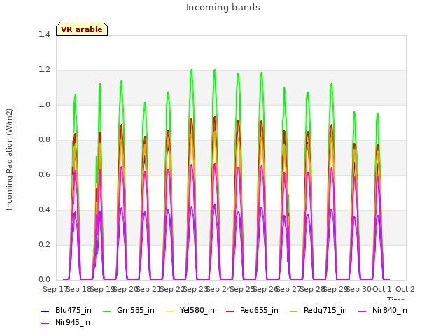The width and height of the screenshot is (448, 336).
Task: Click the 0.8 y-axis tick label
Action: [x=44, y=140]
